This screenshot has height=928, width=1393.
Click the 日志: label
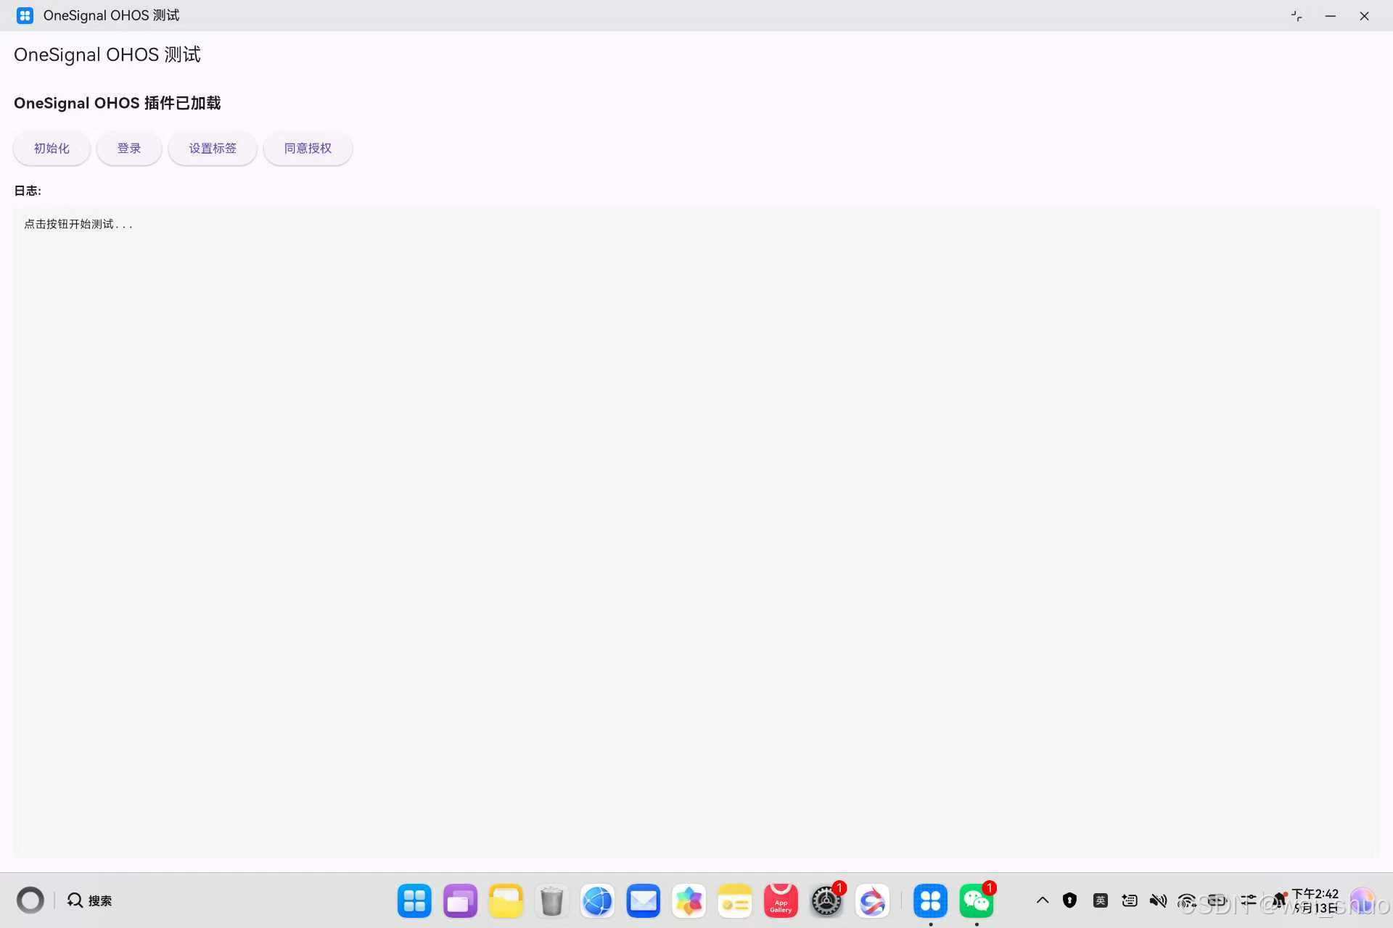click(x=28, y=191)
